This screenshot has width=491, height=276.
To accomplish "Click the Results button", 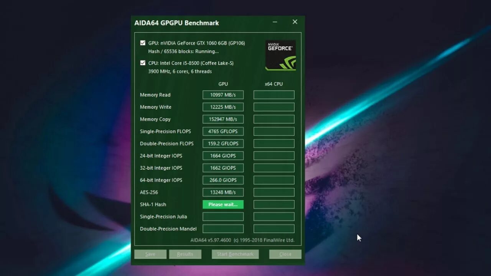I will point(185,254).
